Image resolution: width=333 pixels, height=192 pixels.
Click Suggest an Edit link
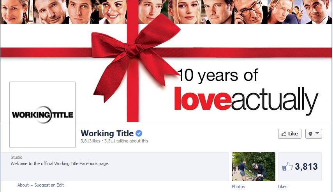(49, 185)
